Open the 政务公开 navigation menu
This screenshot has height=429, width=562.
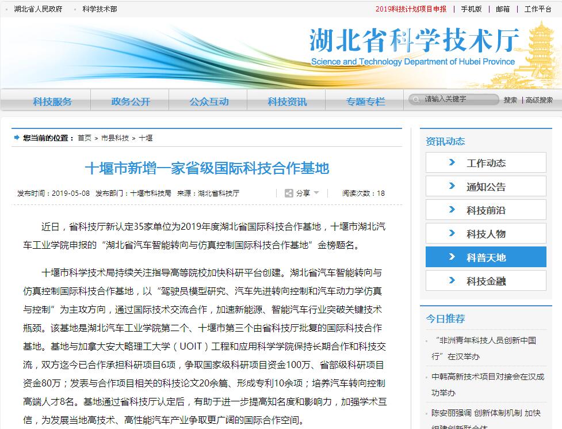(x=131, y=101)
